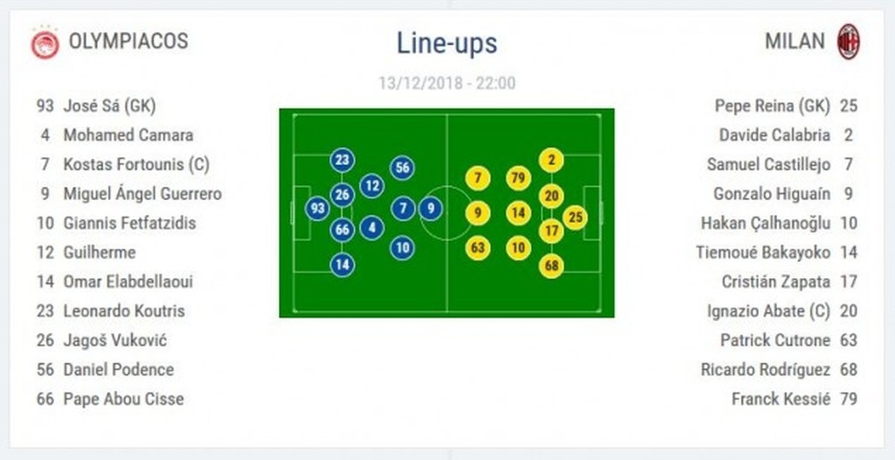
Task: Select yellow player marker number 68
Action: 552,265
